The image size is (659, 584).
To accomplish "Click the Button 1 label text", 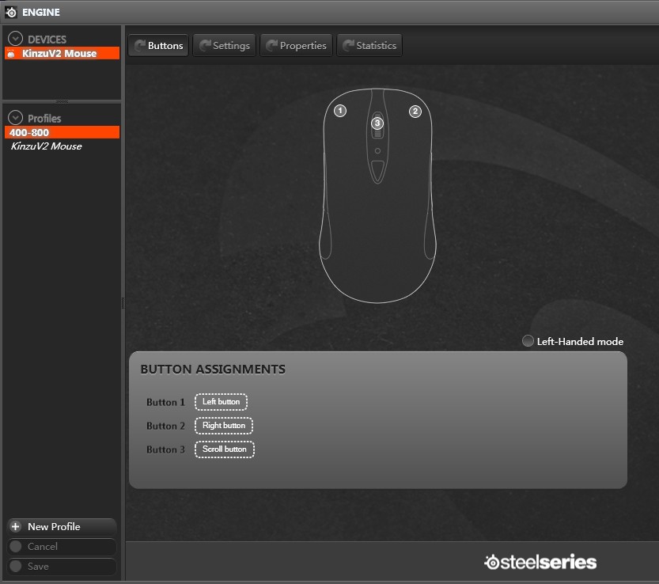I will 165,402.
